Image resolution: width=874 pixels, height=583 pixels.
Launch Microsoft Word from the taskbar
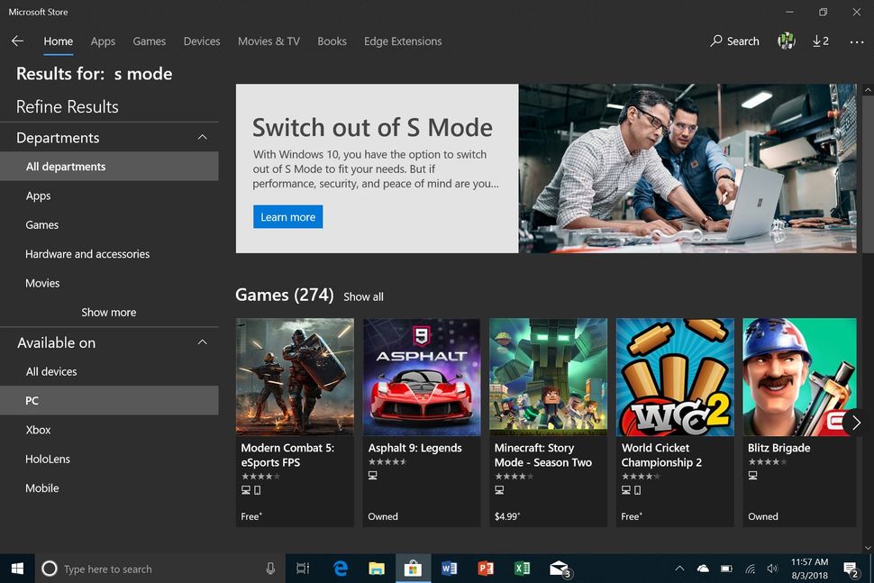click(449, 569)
